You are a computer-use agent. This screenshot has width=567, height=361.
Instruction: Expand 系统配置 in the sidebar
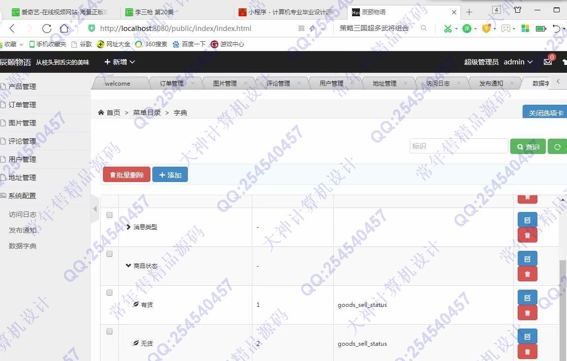coord(22,196)
